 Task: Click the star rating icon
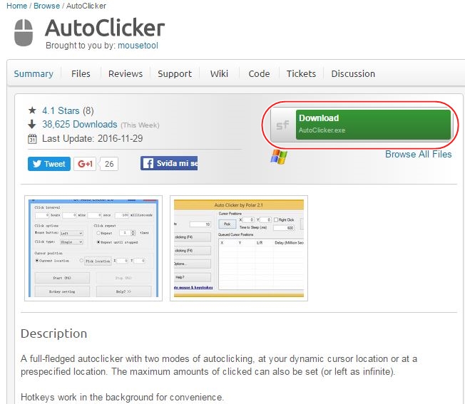(32, 110)
